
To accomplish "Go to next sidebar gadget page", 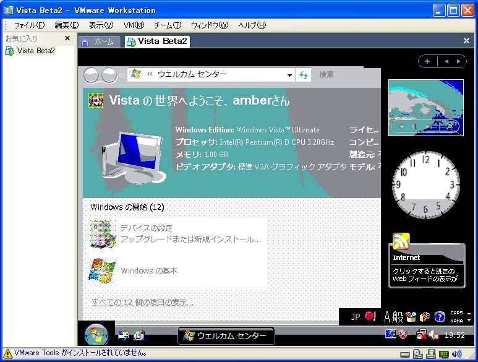I will click(x=458, y=61).
